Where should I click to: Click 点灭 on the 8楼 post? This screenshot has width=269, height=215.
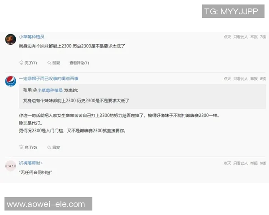click(x=227, y=79)
